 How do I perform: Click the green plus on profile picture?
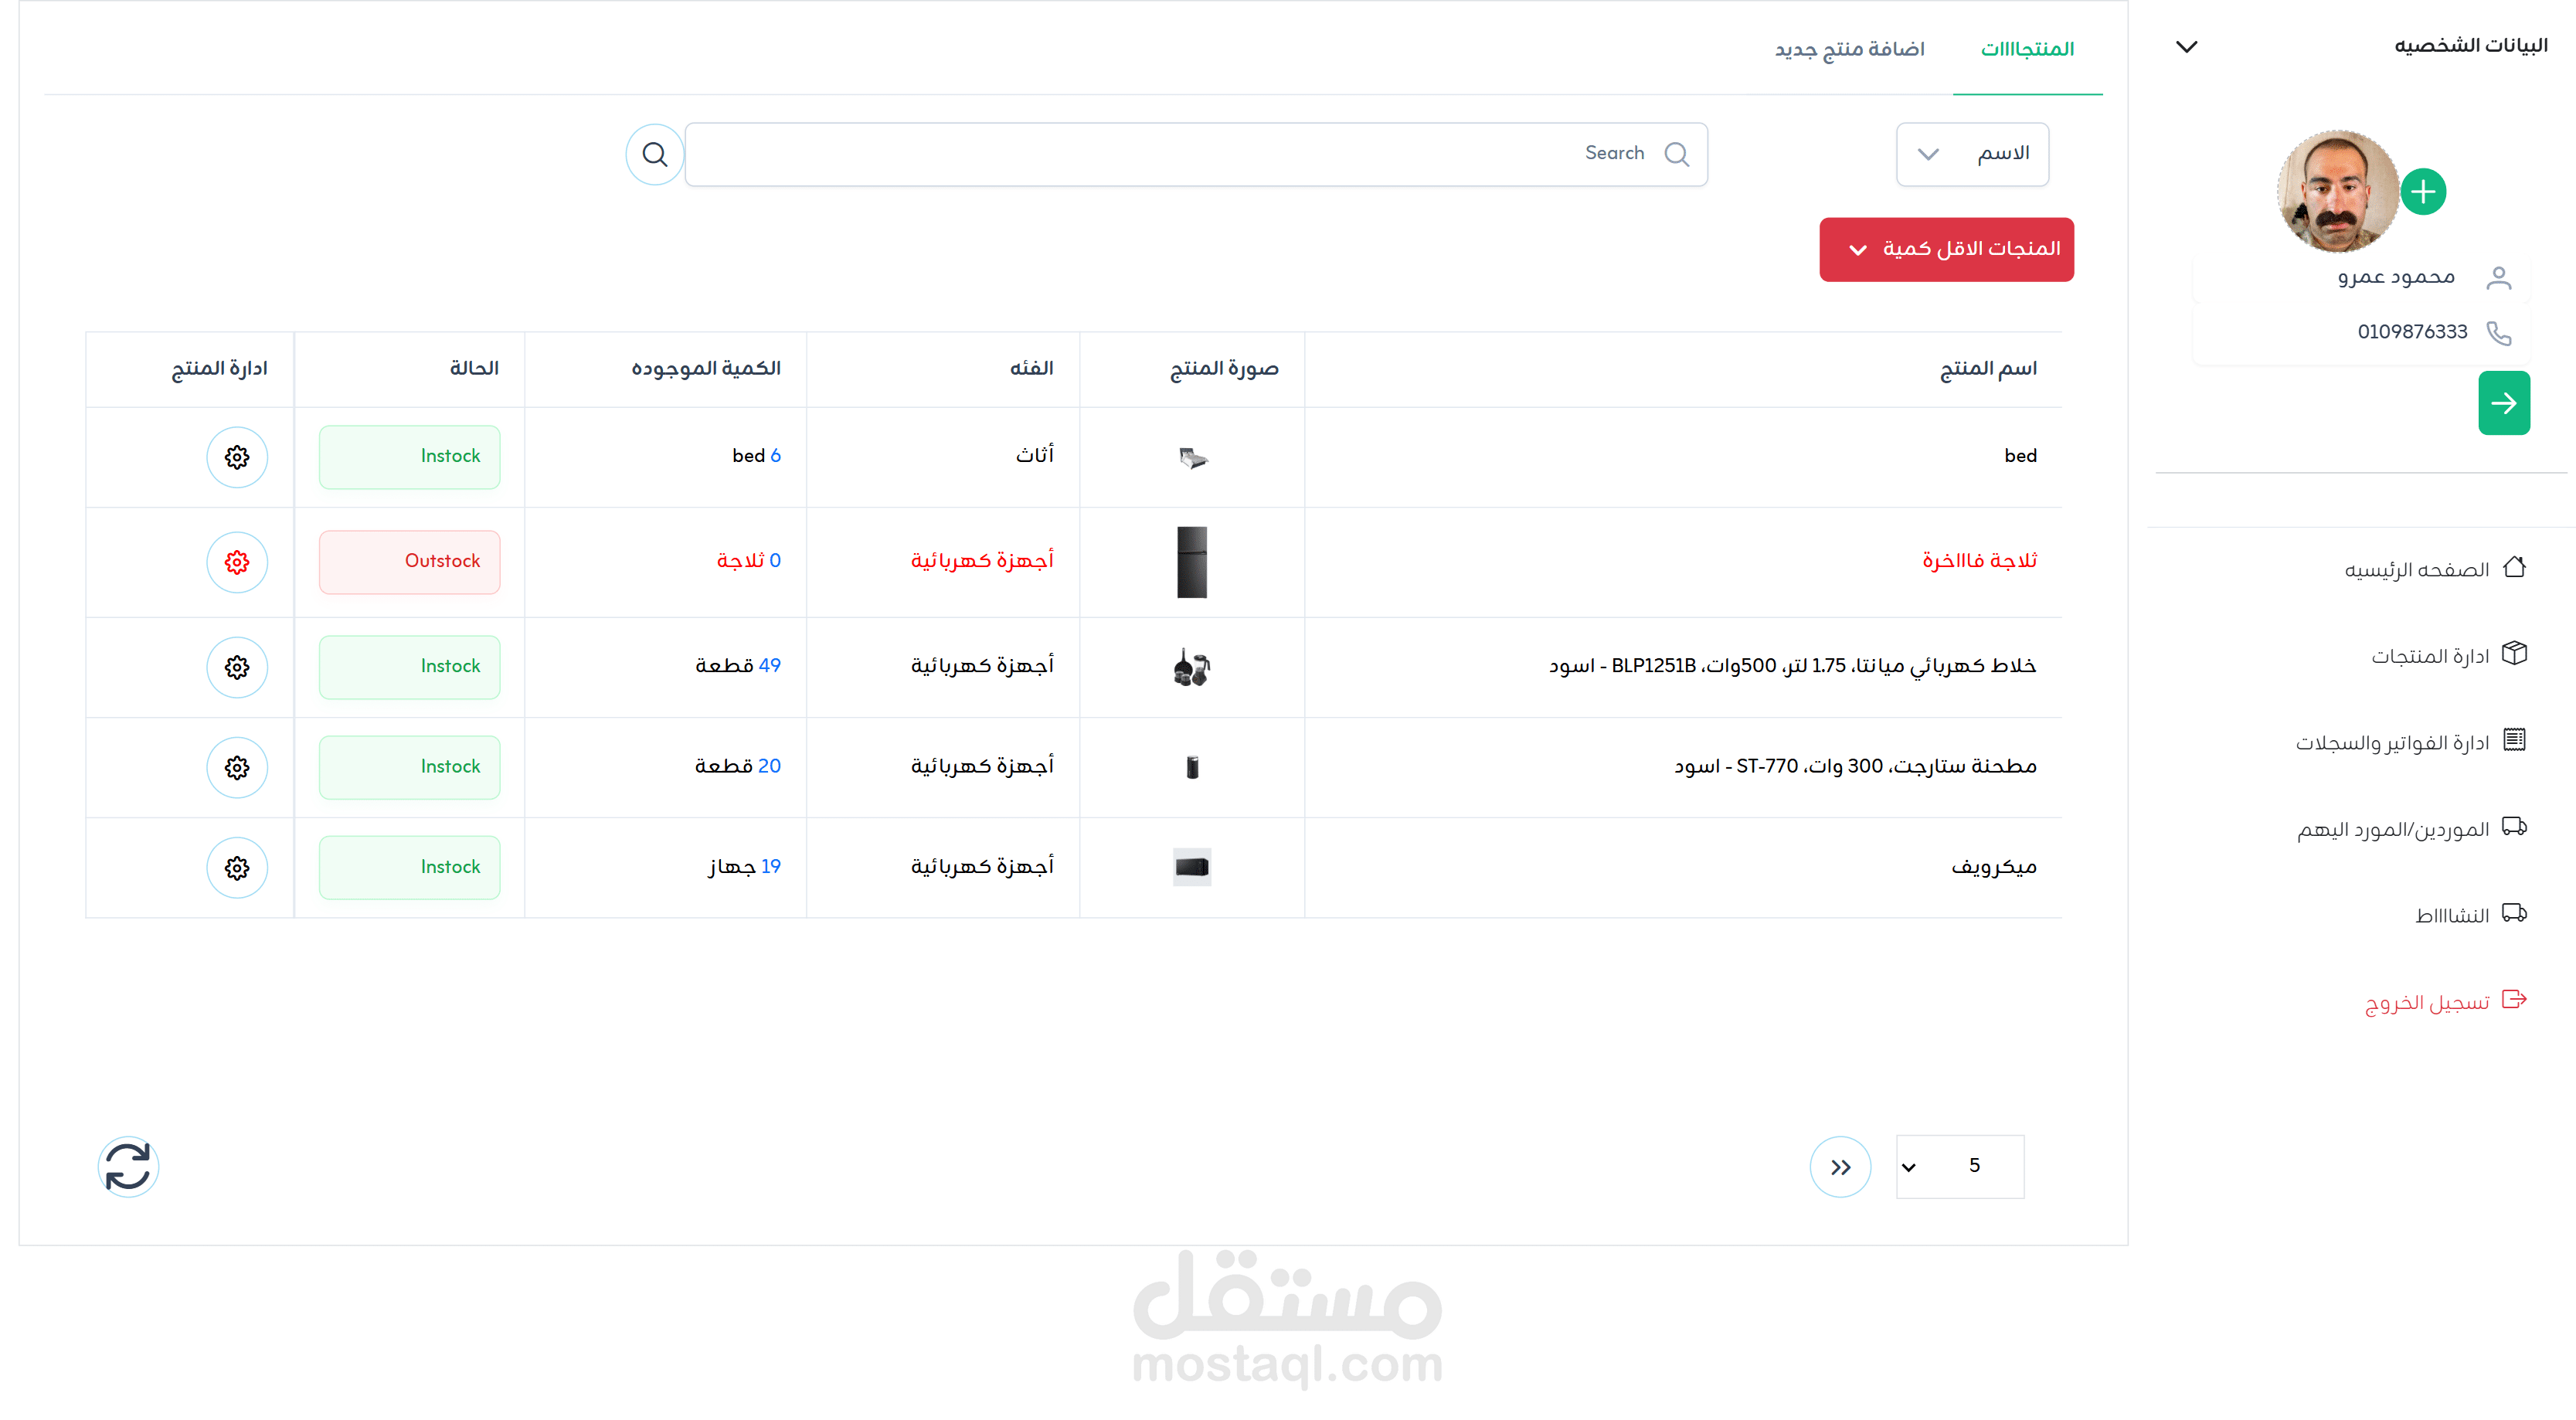tap(2424, 191)
